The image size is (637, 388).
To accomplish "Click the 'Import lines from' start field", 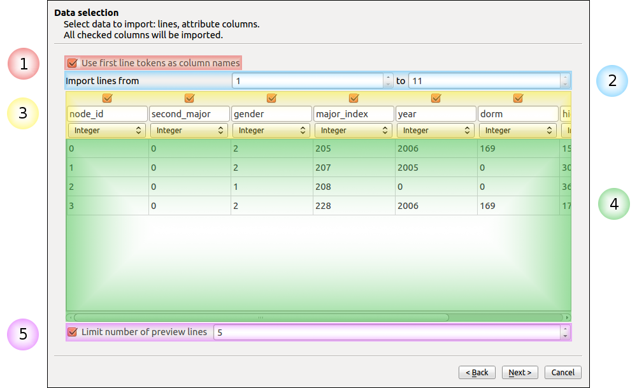I will click(308, 81).
